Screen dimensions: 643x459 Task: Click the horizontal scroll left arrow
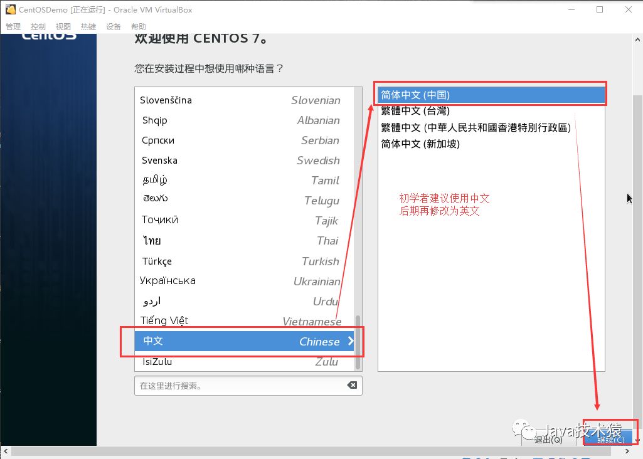(5, 451)
